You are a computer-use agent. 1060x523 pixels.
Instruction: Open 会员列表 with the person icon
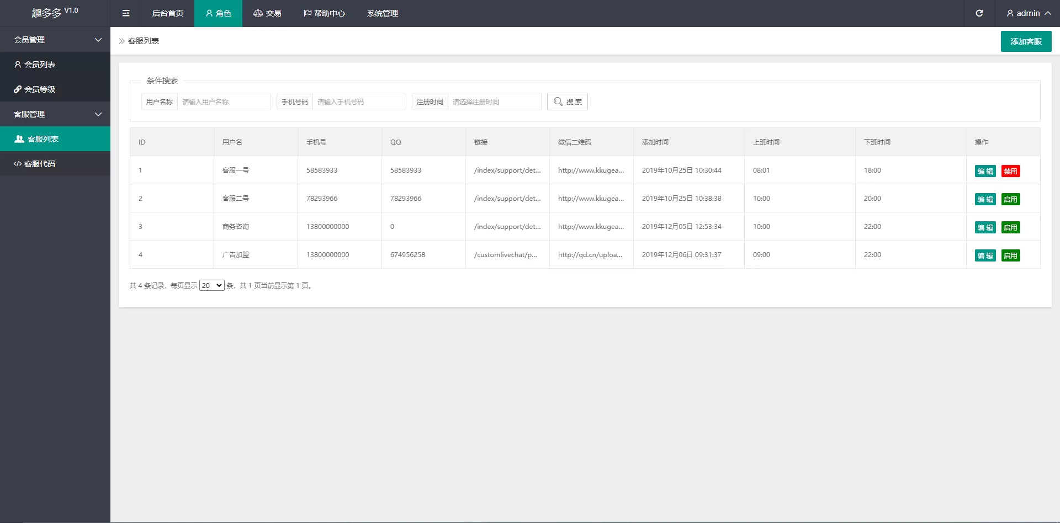(x=35, y=65)
